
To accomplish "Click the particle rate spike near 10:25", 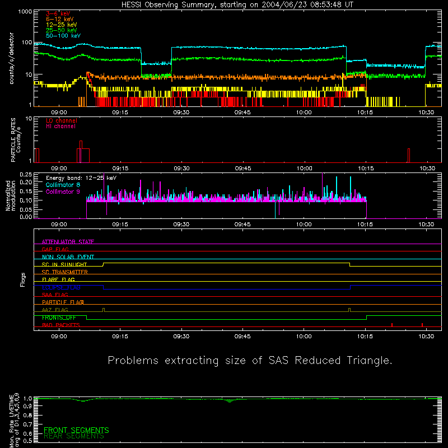I will click(x=409, y=156).
